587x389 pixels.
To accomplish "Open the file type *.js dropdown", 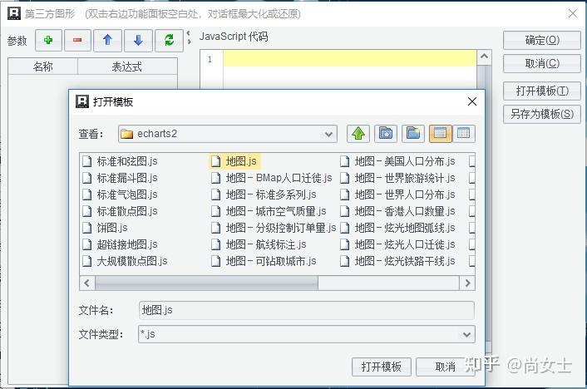I will point(307,334).
